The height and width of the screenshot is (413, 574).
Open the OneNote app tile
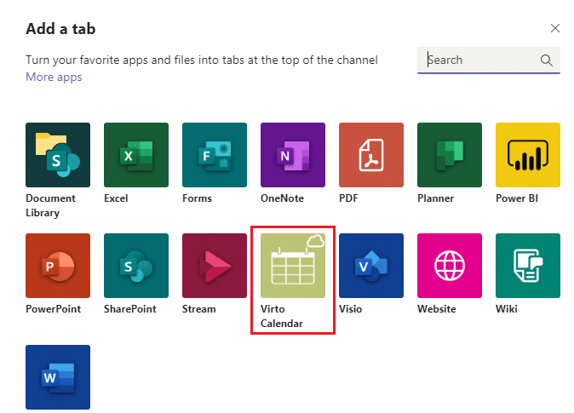(x=293, y=155)
